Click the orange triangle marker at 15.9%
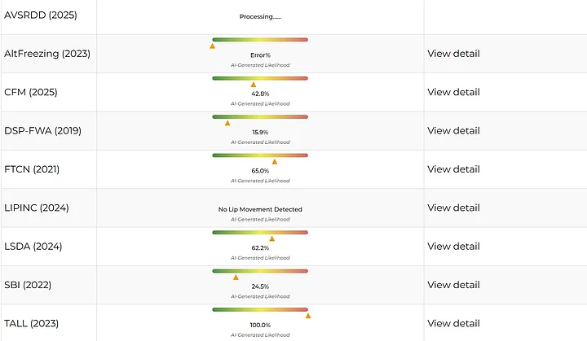Image resolution: width=587 pixels, height=341 pixels. 227,123
